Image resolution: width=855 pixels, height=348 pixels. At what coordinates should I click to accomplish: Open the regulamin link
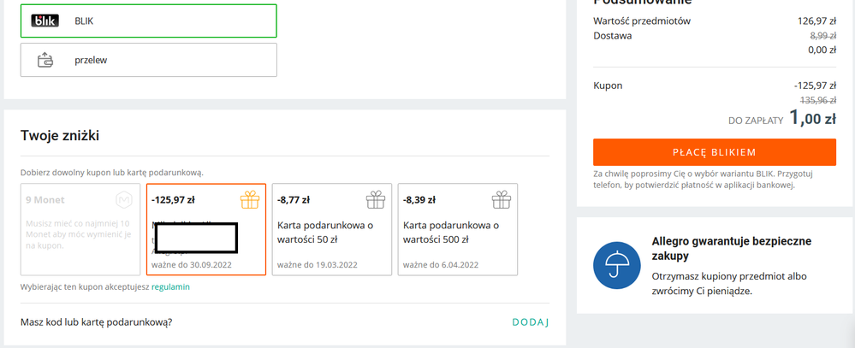coord(170,287)
